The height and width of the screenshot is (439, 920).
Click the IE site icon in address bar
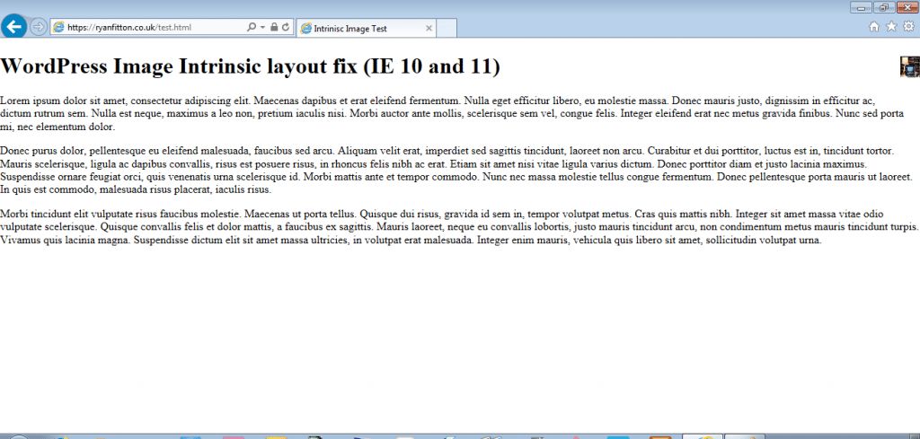coord(59,28)
